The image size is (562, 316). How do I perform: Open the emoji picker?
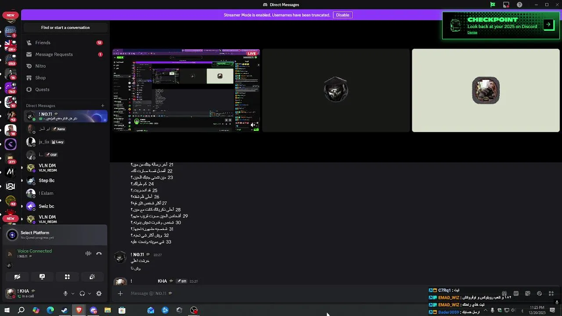pyautogui.click(x=540, y=294)
